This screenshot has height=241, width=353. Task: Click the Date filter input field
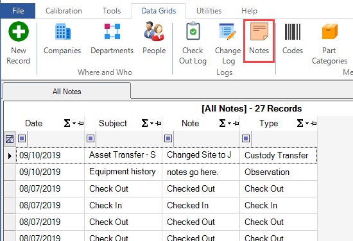55,138
